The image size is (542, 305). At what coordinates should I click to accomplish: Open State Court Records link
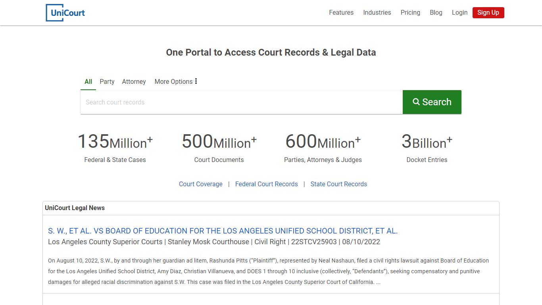coord(339,184)
